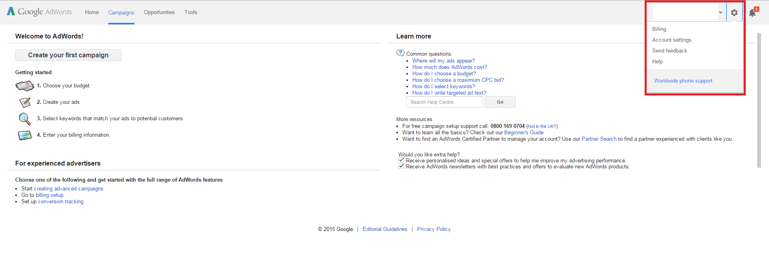Focus the Search Help Centre field

(x=444, y=102)
